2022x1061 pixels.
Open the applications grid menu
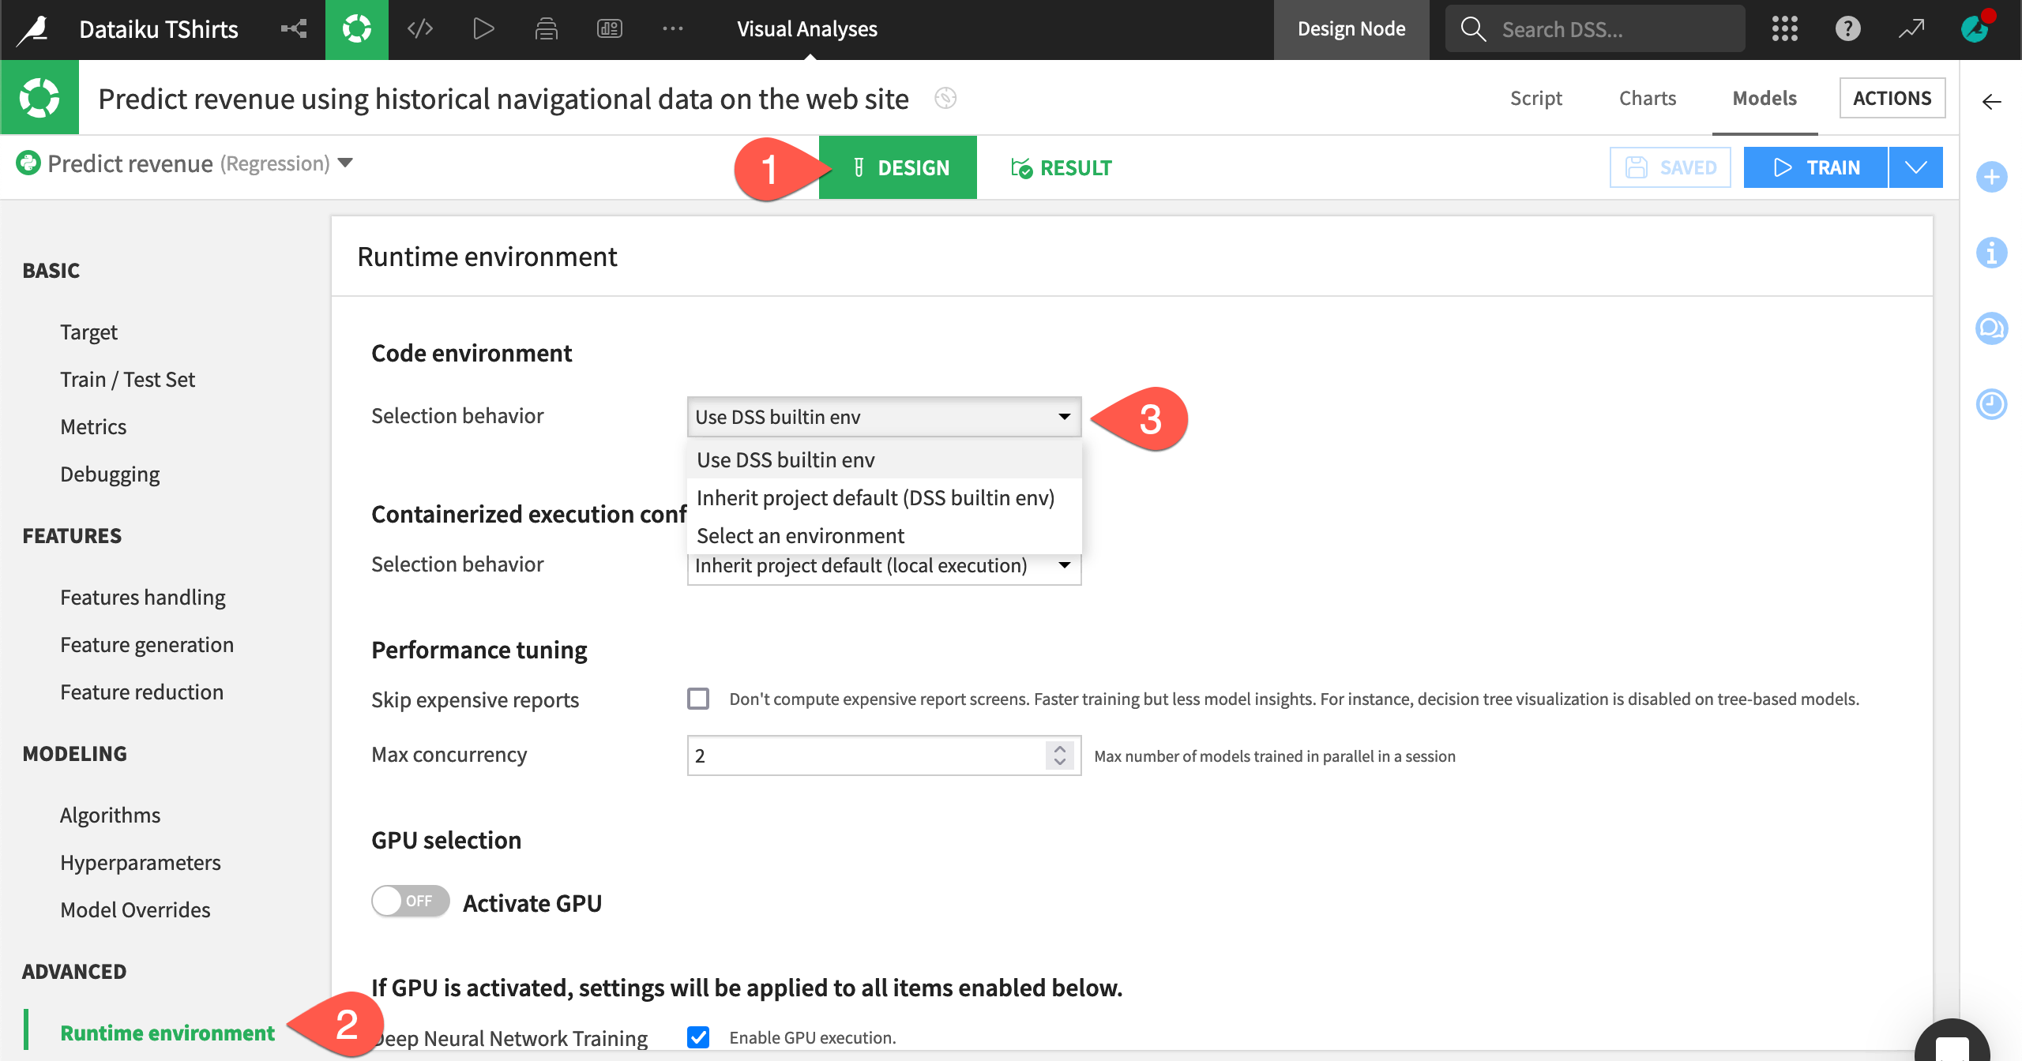point(1785,30)
